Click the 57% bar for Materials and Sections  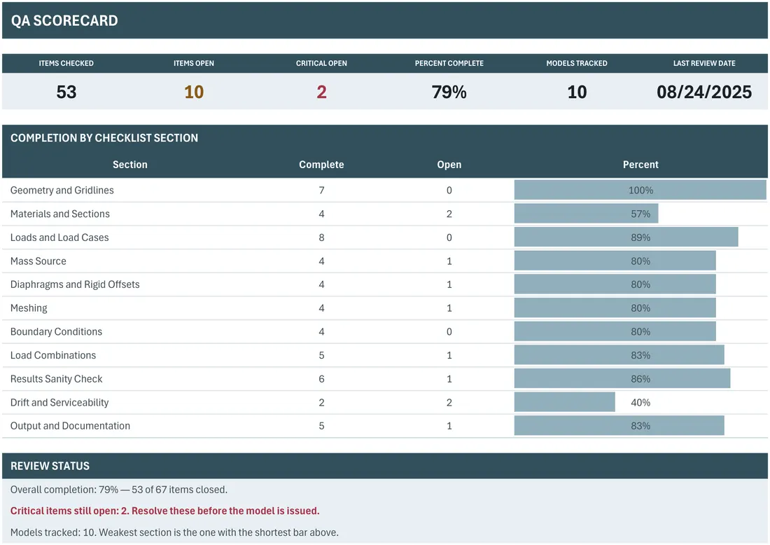[x=587, y=214]
